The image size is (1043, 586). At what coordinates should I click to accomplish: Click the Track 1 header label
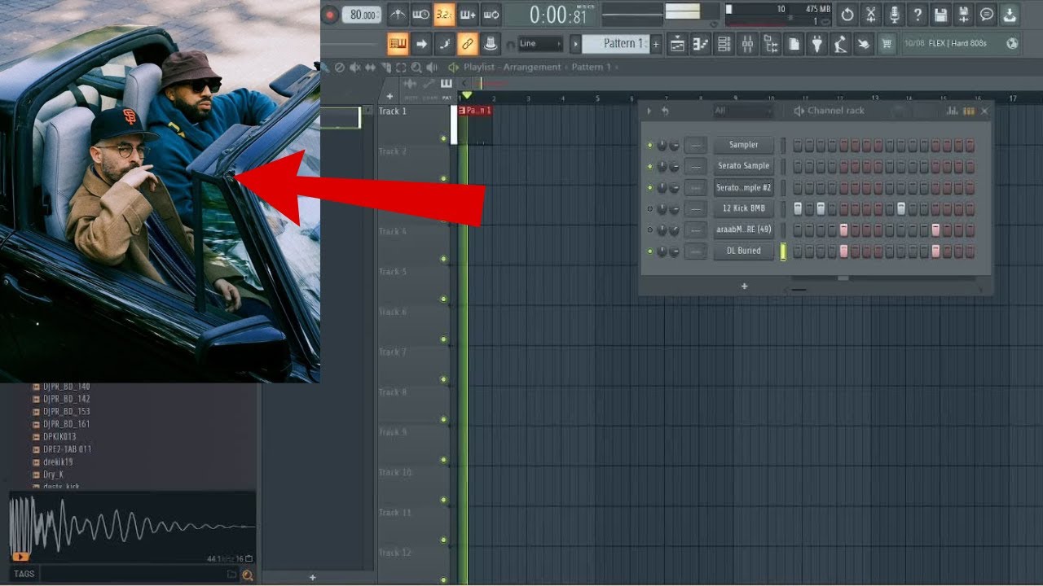tap(392, 111)
